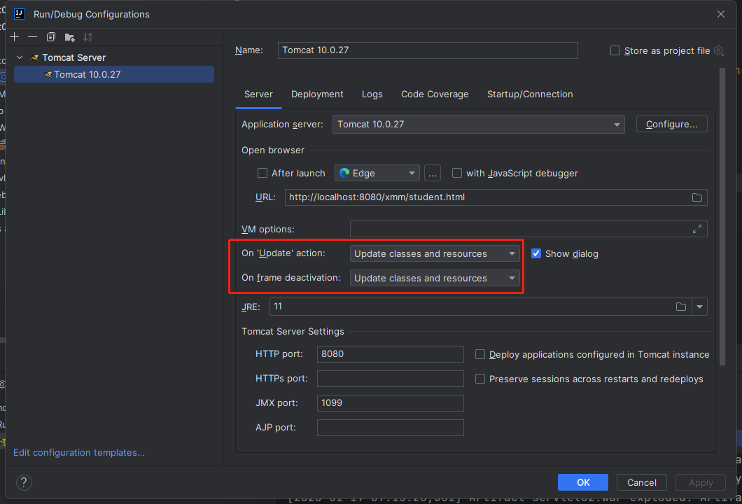Click the Configure... button

[671, 125]
